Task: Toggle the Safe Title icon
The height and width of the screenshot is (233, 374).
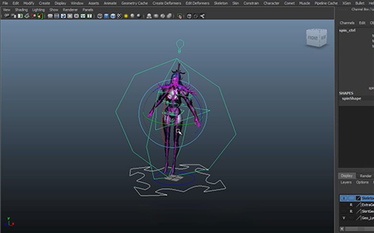Action: pos(90,16)
